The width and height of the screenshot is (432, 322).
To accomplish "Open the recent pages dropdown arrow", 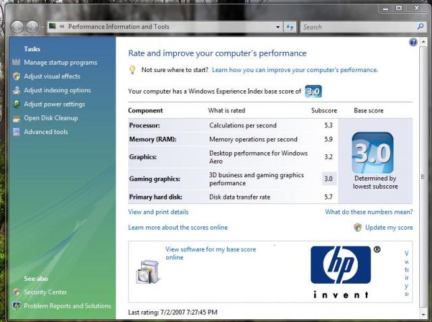I will pos(43,27).
